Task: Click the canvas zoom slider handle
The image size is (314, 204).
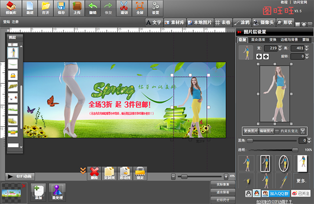Action: tap(184, 177)
